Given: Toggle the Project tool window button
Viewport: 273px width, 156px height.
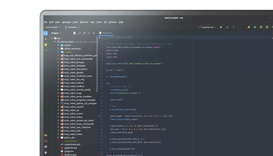Looking at the screenshot, I should [x=46, y=33].
